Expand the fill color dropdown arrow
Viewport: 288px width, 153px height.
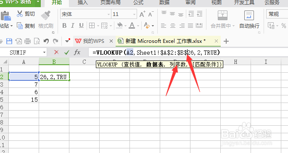coord(125,26)
